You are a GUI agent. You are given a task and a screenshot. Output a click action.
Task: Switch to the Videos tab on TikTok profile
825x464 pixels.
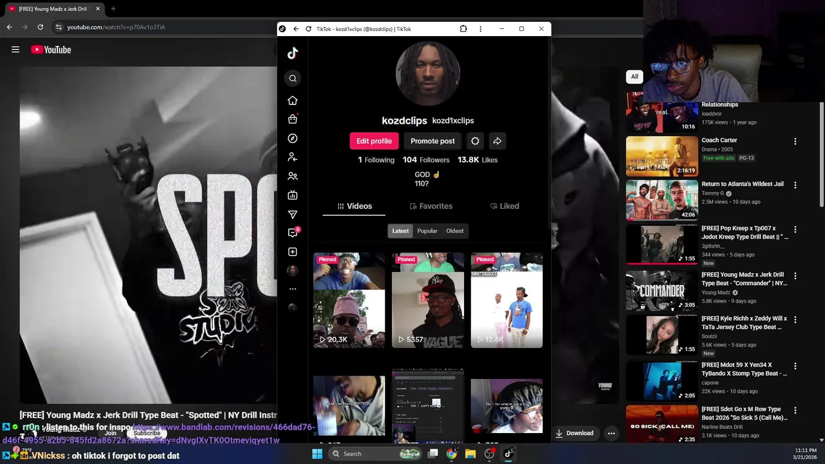pos(354,206)
